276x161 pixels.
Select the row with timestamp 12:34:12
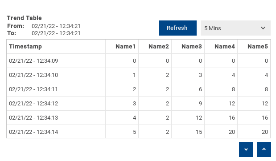pos(139,104)
